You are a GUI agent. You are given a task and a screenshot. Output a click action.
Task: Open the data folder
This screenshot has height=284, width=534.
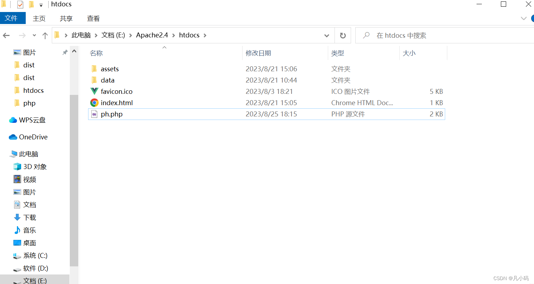pyautogui.click(x=108, y=80)
